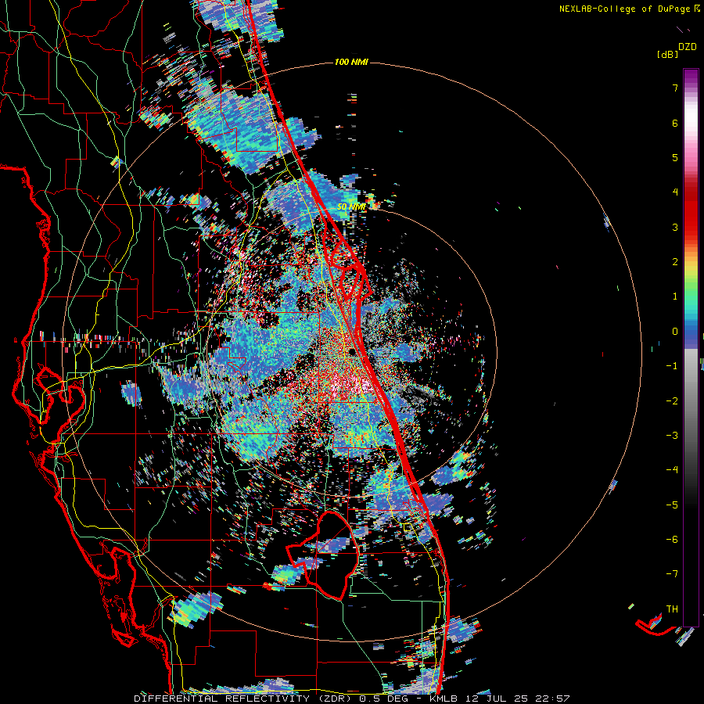Select the 7 dB scale value
704x704 pixels.
coord(675,88)
